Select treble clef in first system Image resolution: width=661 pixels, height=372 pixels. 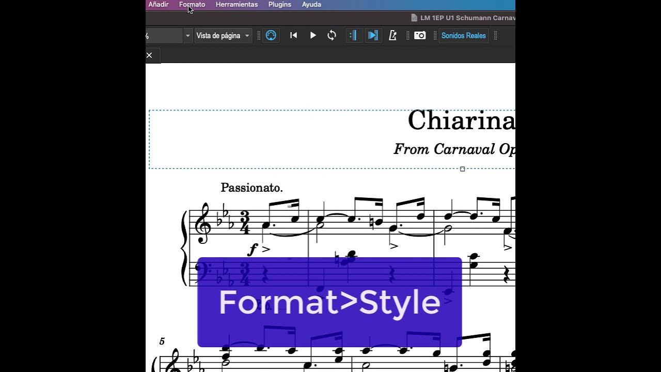tap(203, 223)
